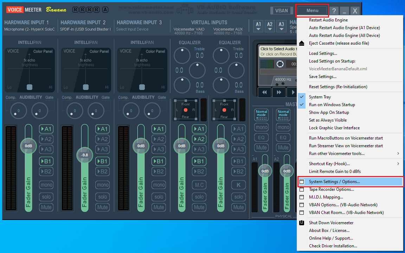This screenshot has height=253, width=405.
Task: Open Color Panel on Hardware Input 1
Action: 43,51
